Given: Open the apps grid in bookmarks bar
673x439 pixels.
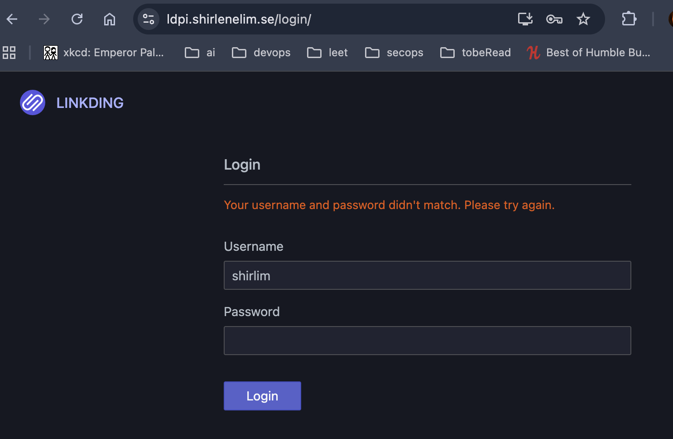Looking at the screenshot, I should pyautogui.click(x=9, y=53).
